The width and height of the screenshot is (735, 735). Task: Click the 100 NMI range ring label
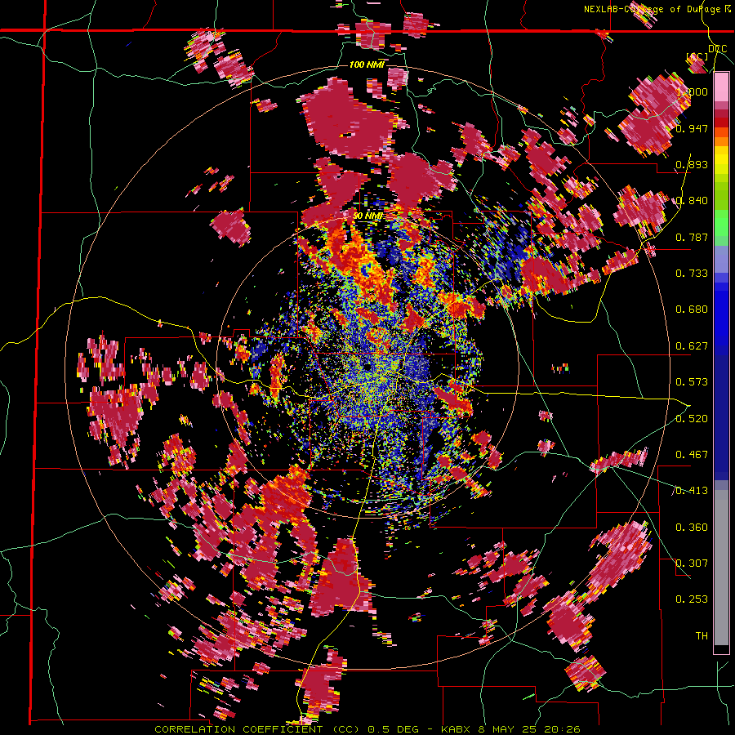pyautogui.click(x=367, y=65)
